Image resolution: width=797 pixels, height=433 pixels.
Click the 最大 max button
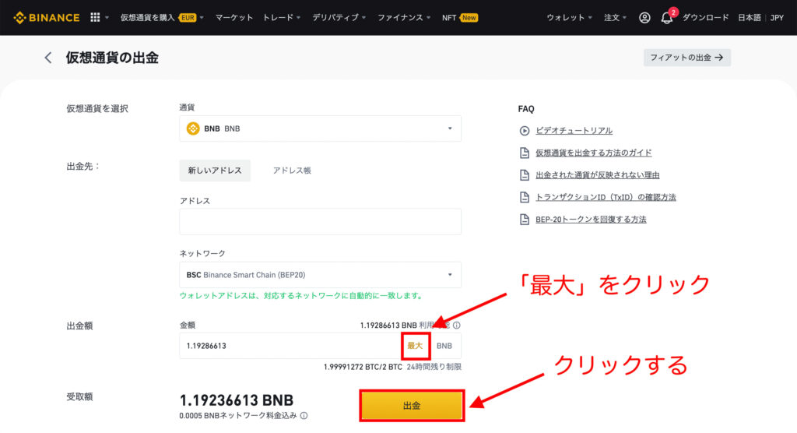416,346
